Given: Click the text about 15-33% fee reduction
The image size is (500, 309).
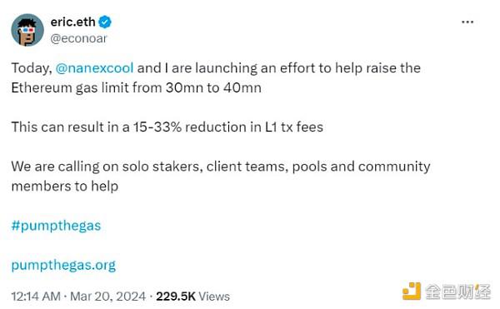Looking at the screenshot, I should 167,127.
